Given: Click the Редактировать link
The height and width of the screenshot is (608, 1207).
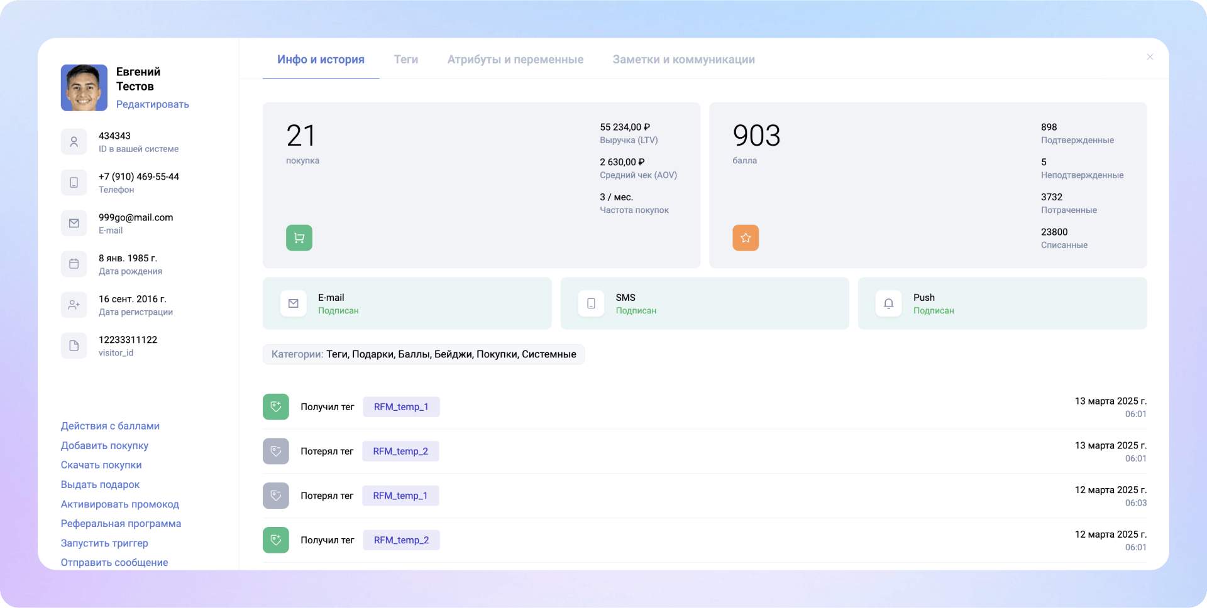Looking at the screenshot, I should click(x=152, y=104).
